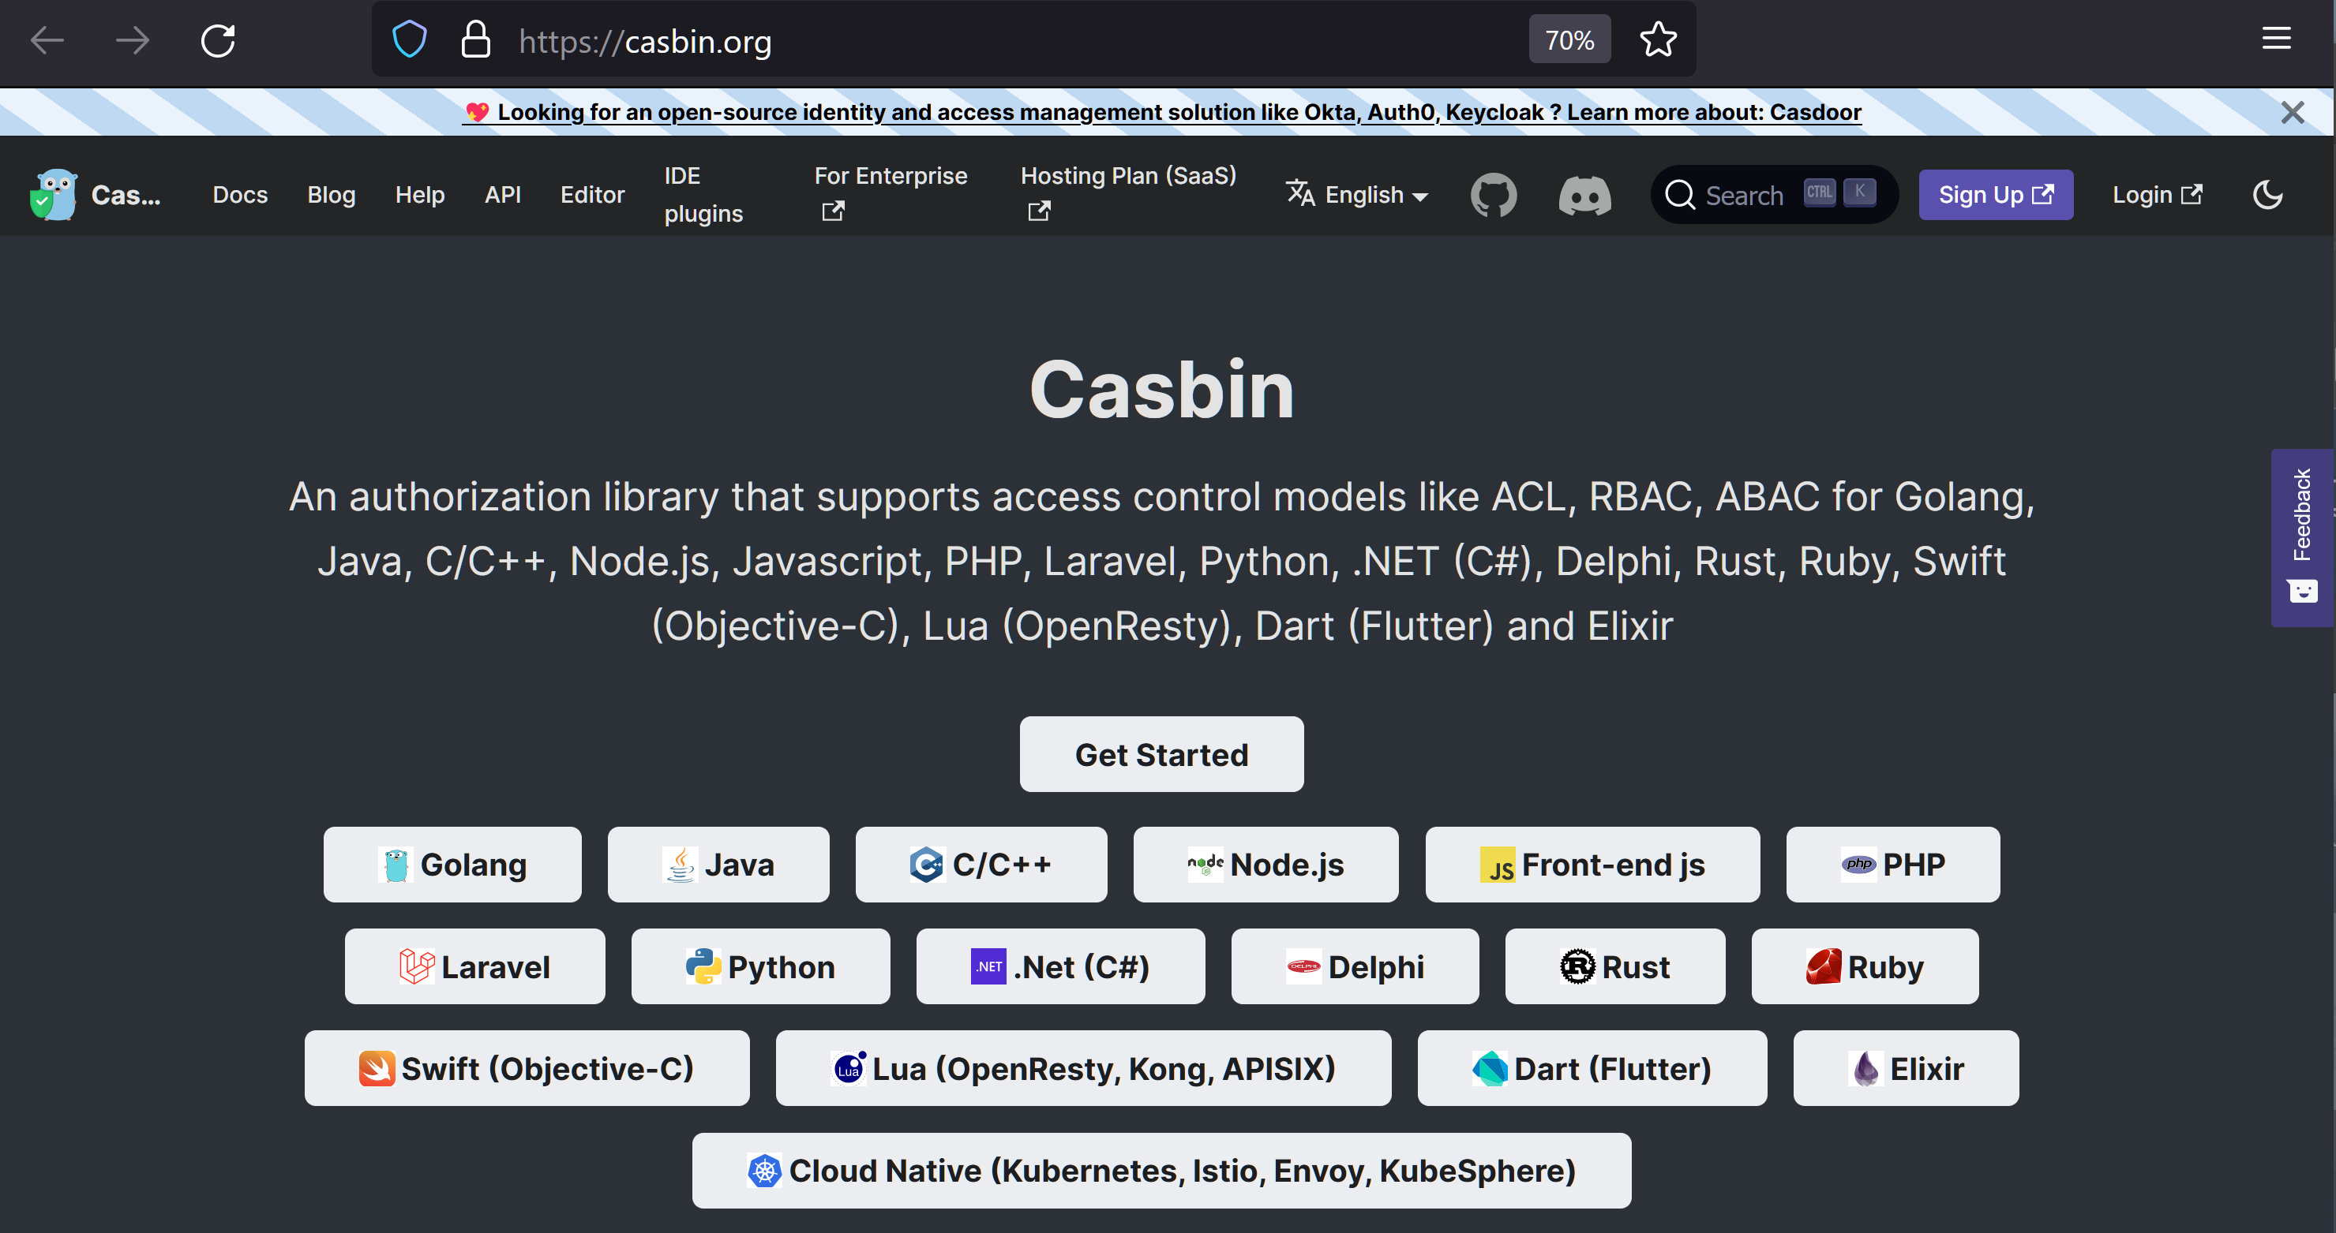Image resolution: width=2336 pixels, height=1233 pixels.
Task: Toggle dark mode with the moon icon
Action: 2267,195
